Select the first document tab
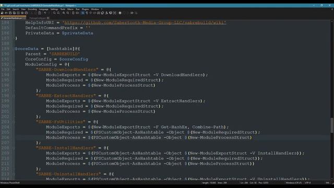 13,18
